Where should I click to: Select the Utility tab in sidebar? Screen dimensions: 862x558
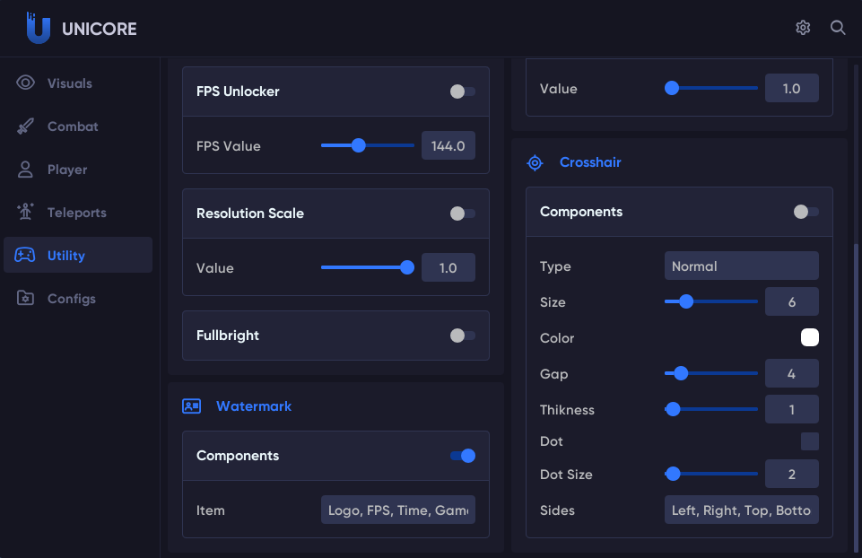[x=77, y=256]
